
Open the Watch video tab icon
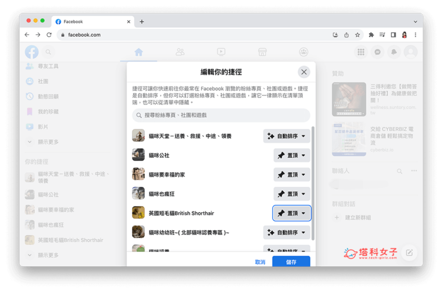(221, 52)
